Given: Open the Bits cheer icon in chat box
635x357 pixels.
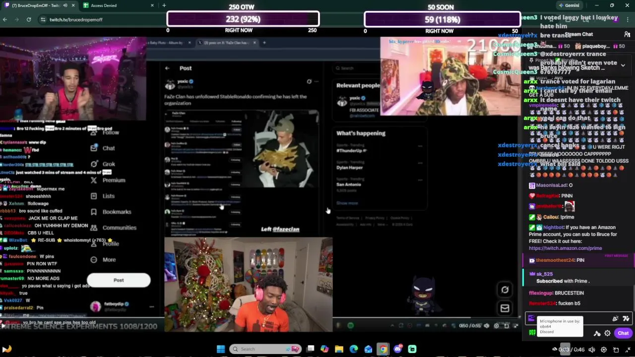Looking at the screenshot, I should (x=616, y=318).
